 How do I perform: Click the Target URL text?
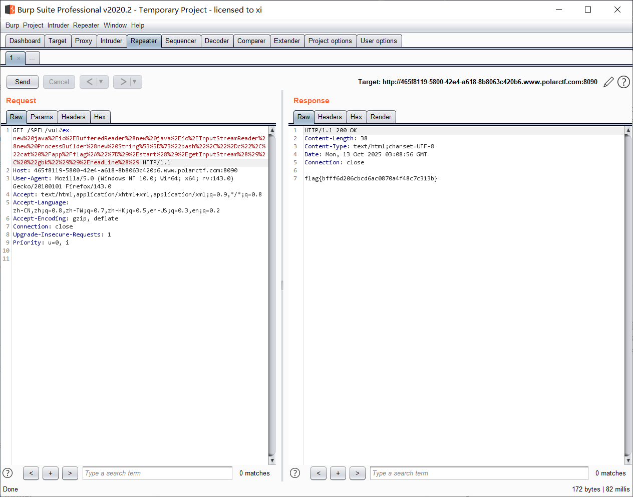[478, 82]
